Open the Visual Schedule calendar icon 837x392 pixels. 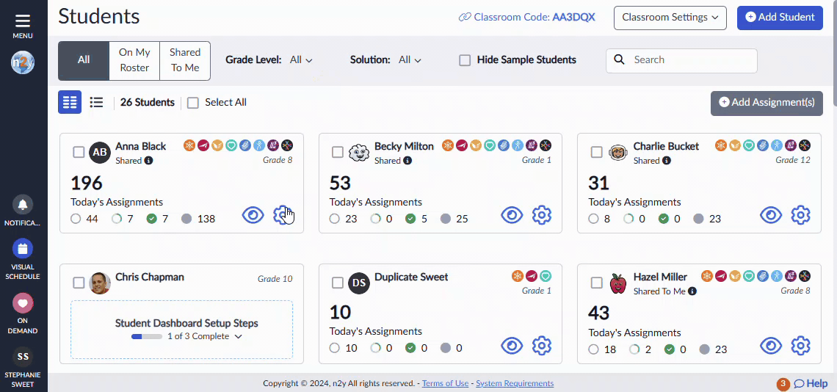pyautogui.click(x=23, y=249)
